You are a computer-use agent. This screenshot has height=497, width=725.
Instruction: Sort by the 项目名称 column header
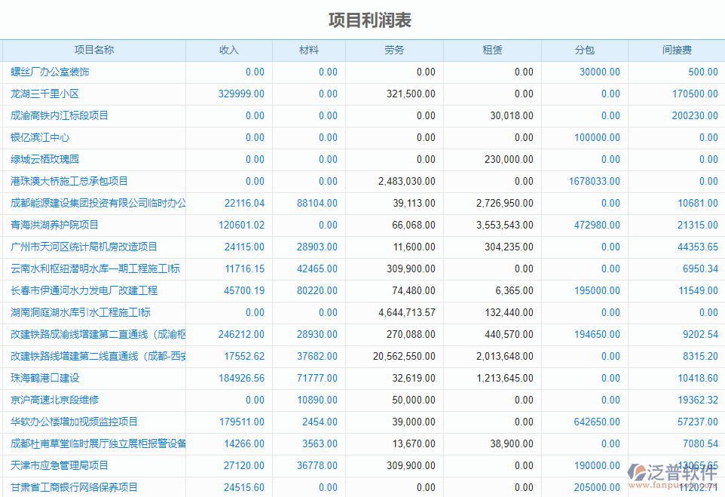[95, 50]
